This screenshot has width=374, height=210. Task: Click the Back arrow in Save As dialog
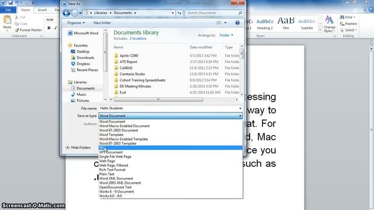(x=66, y=13)
